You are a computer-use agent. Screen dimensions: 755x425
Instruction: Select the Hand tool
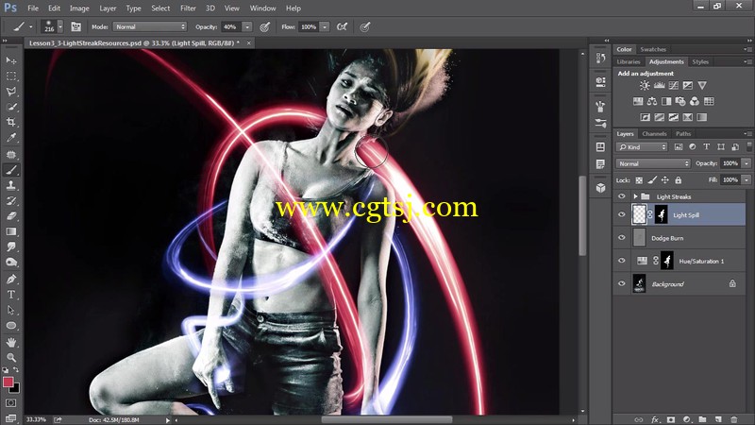coord(11,342)
